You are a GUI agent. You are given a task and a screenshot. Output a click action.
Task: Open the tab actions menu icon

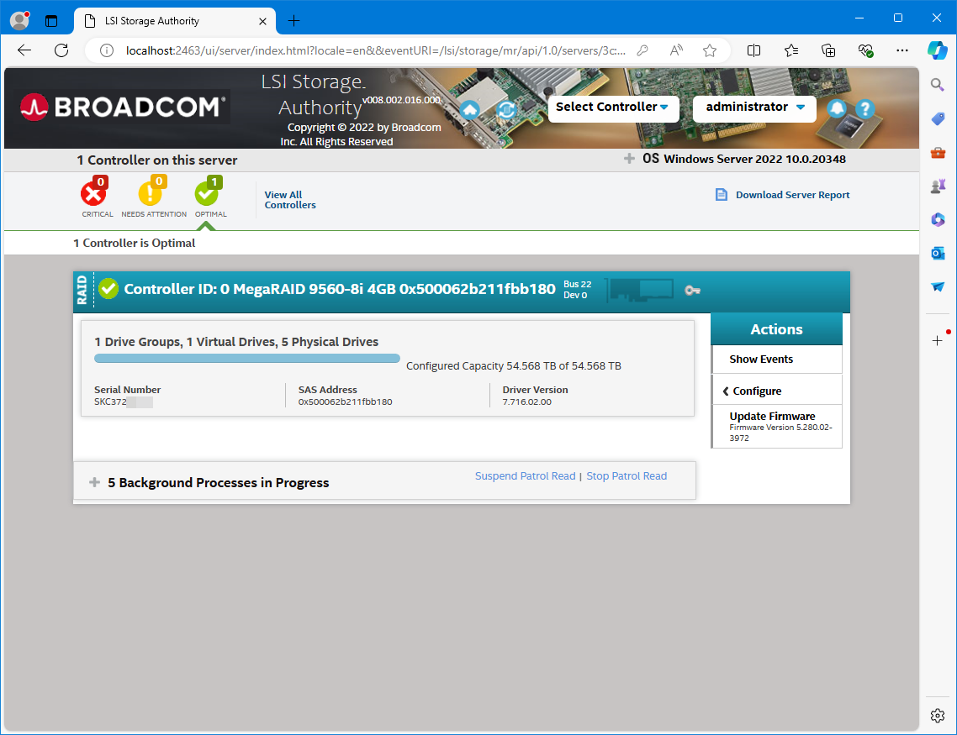click(x=51, y=21)
